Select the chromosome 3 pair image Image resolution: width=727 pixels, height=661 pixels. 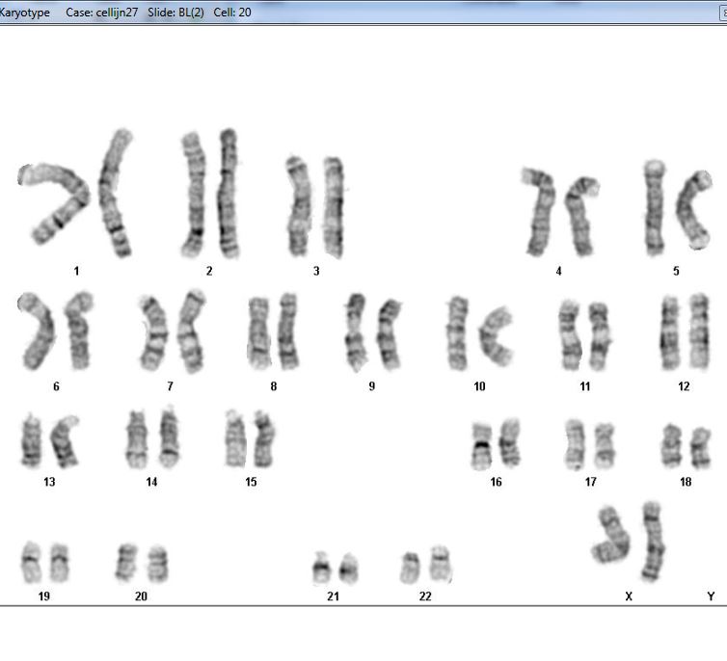point(315,206)
